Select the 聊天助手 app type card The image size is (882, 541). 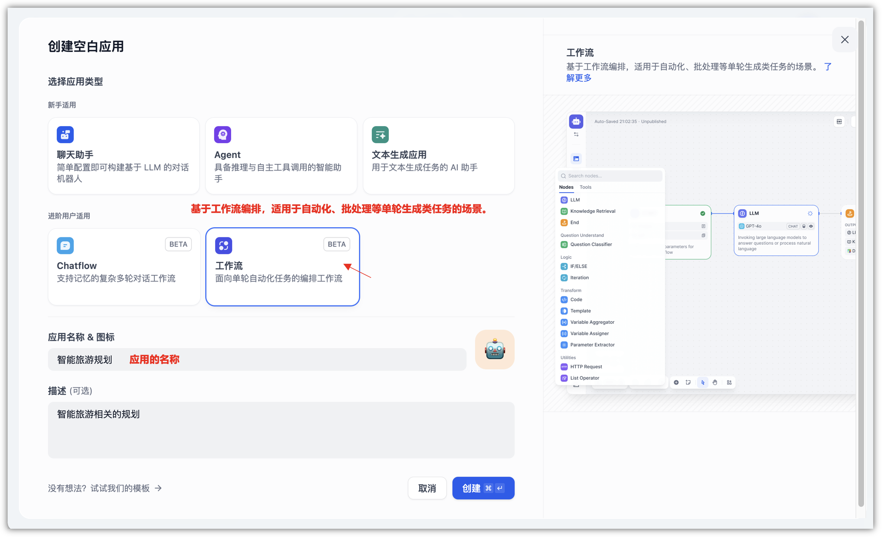click(x=124, y=156)
